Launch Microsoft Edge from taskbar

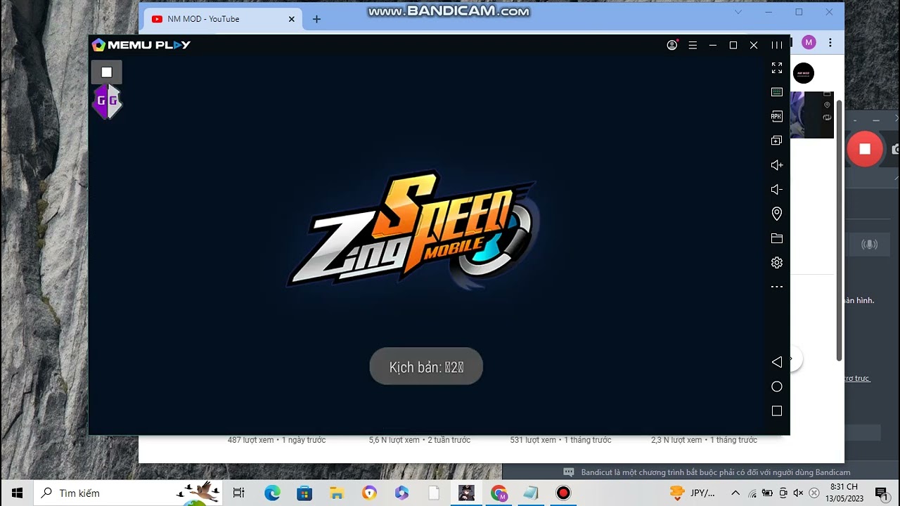(x=272, y=493)
